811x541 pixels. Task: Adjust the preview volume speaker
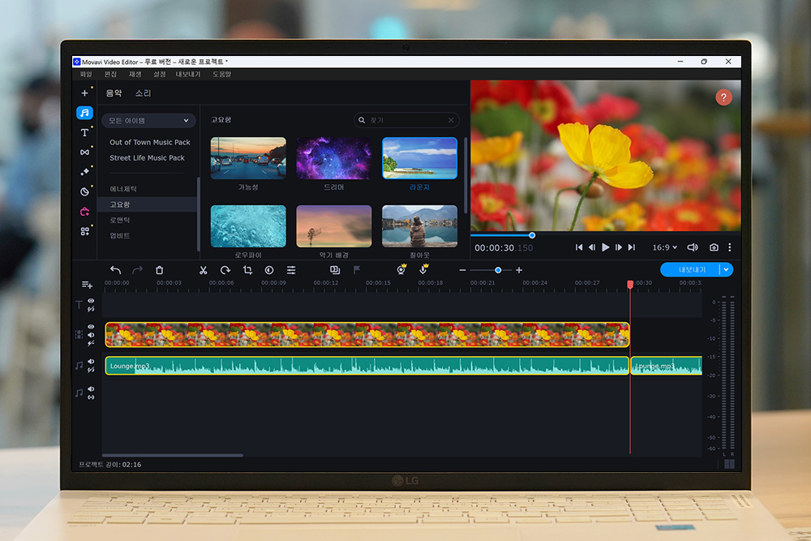click(x=693, y=247)
